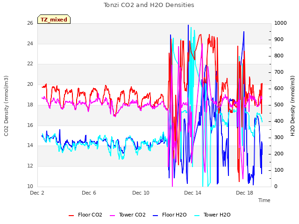Screen dimensions: 299x224
Task: Click the Dec 14 date tick label
Action: [192, 193]
